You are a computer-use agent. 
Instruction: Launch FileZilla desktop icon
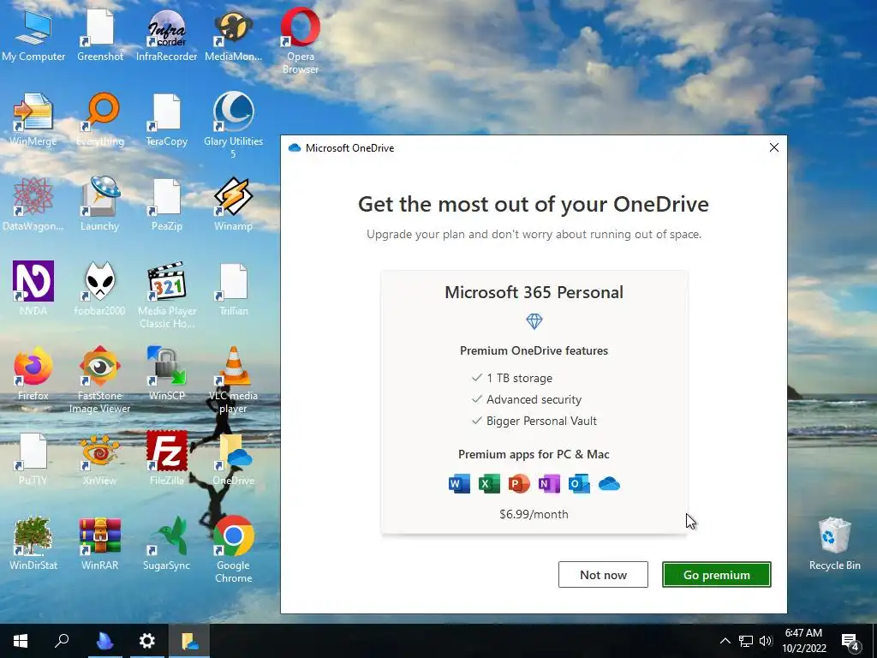pos(166,459)
